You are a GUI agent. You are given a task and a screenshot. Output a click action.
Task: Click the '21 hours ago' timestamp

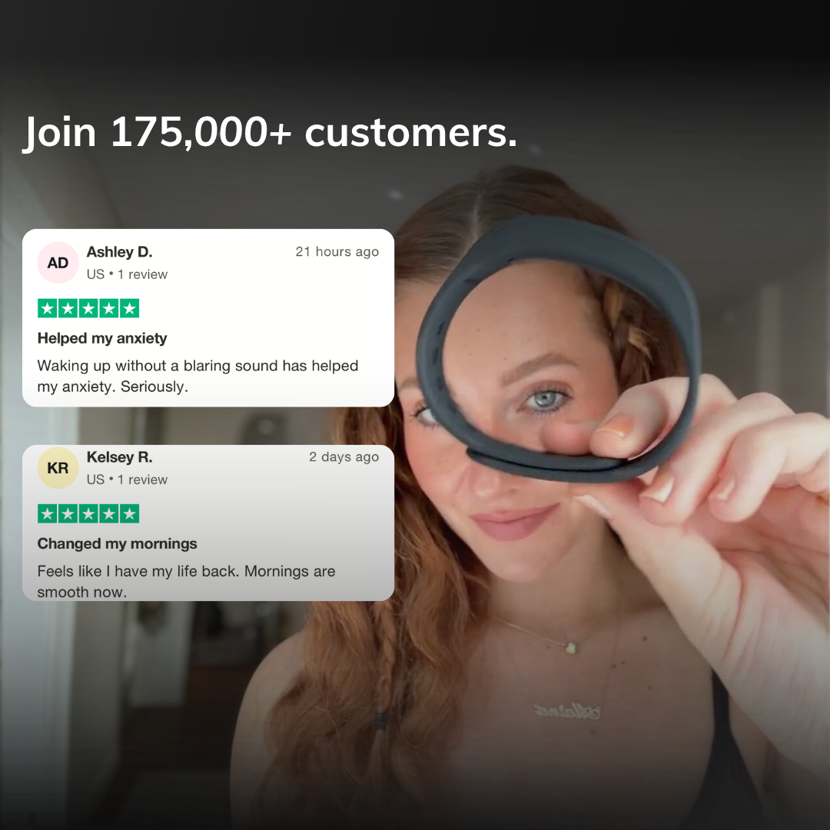click(x=337, y=251)
